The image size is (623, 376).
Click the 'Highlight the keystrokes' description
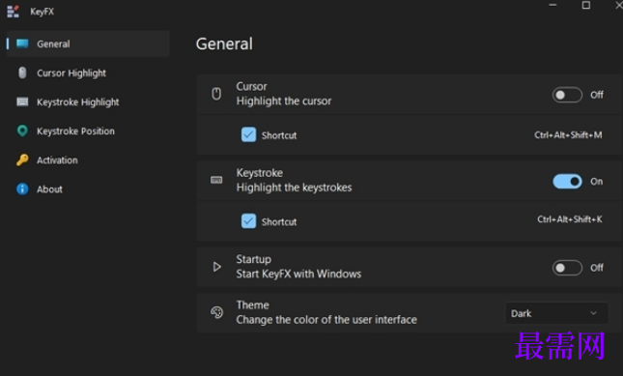tap(294, 188)
